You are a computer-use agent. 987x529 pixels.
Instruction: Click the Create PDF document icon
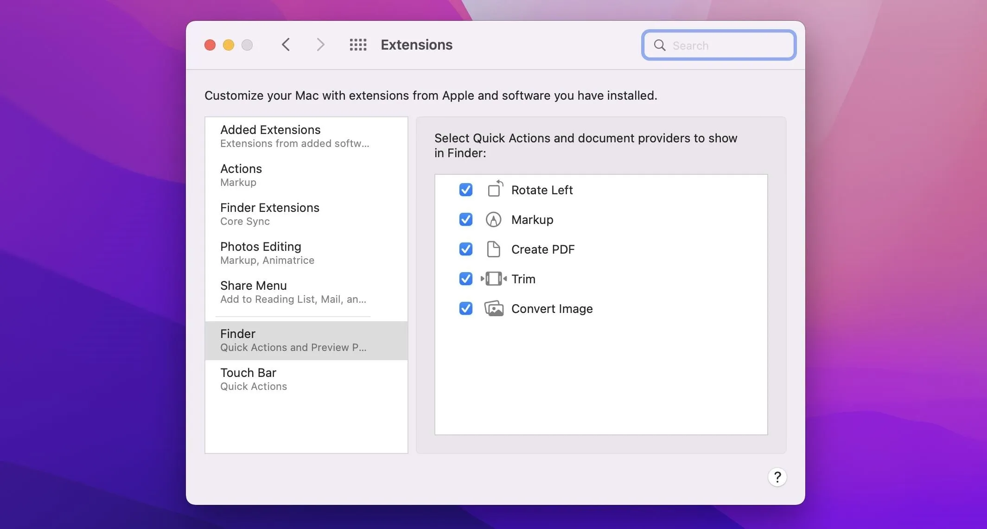point(493,249)
